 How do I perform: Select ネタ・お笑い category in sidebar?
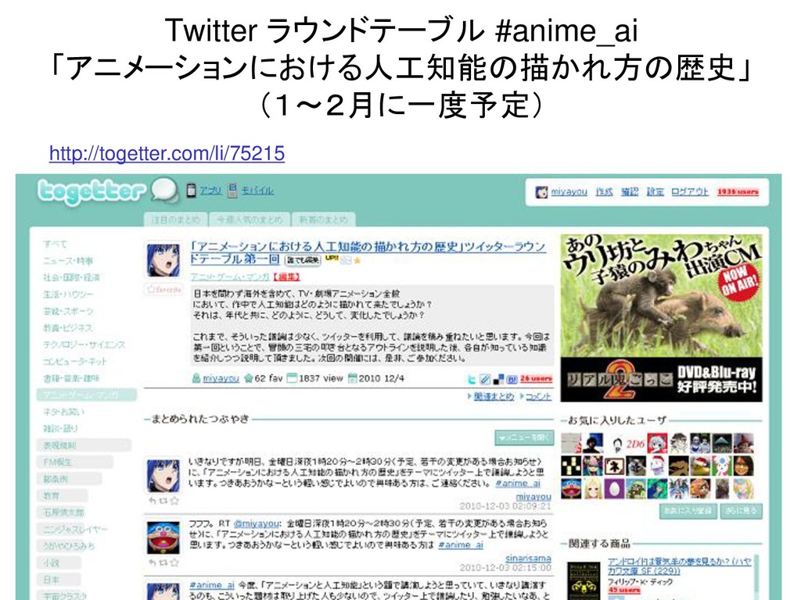(x=64, y=412)
